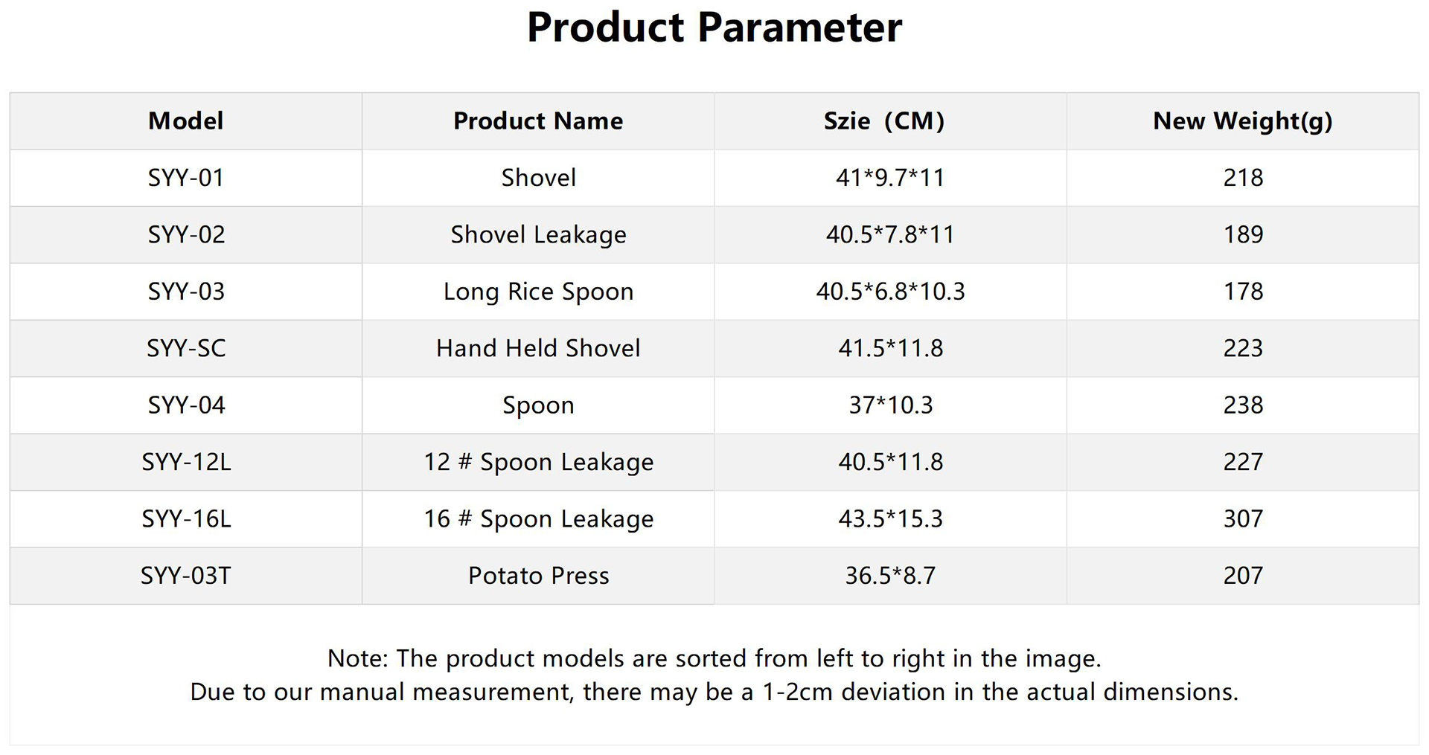
Task: Click weight value 307
Action: pyautogui.click(x=1243, y=519)
